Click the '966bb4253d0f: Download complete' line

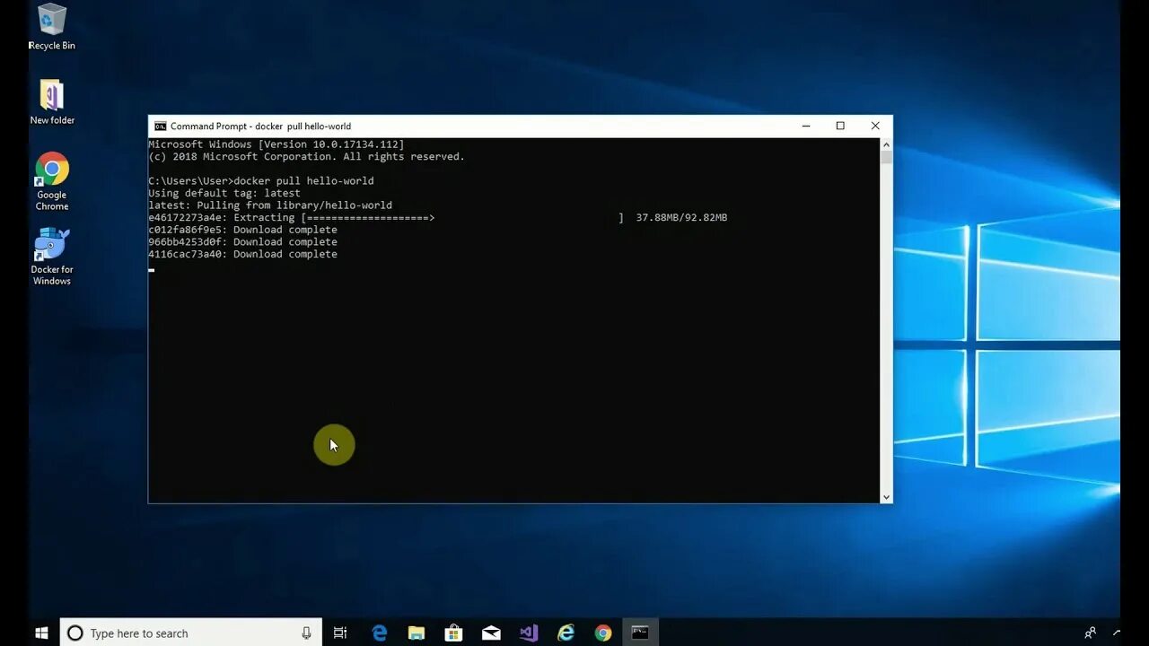[242, 242]
